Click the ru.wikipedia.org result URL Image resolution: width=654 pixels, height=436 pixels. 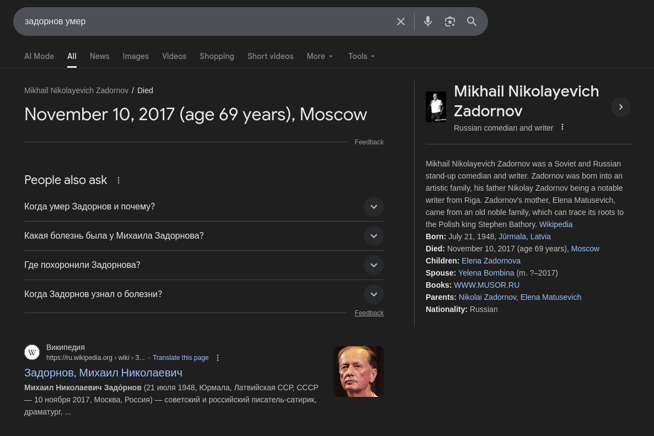tap(95, 358)
